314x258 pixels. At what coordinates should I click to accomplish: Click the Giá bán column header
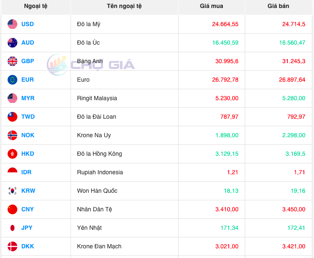click(x=278, y=6)
